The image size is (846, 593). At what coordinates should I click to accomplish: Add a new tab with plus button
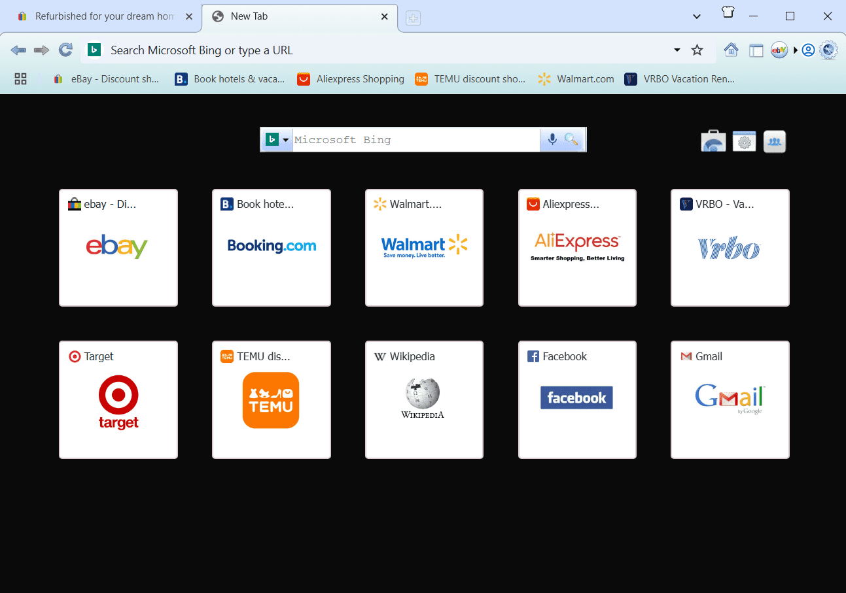[x=413, y=18]
